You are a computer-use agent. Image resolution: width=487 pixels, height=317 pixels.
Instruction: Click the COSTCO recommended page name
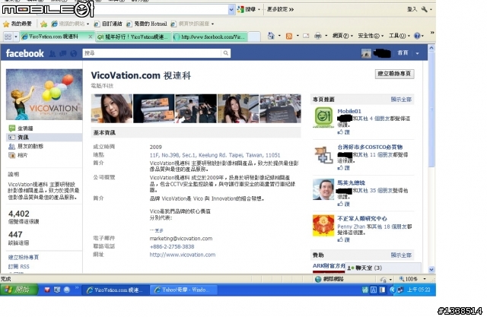tap(371, 147)
